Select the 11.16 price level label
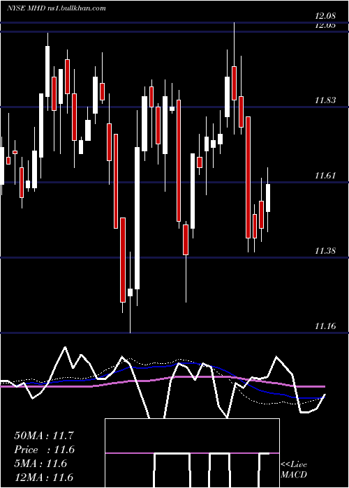349x488 pixels. pyautogui.click(x=325, y=326)
